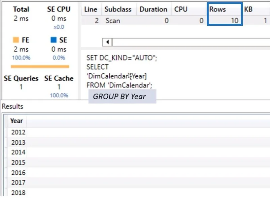Click the KB column header

click(x=256, y=9)
